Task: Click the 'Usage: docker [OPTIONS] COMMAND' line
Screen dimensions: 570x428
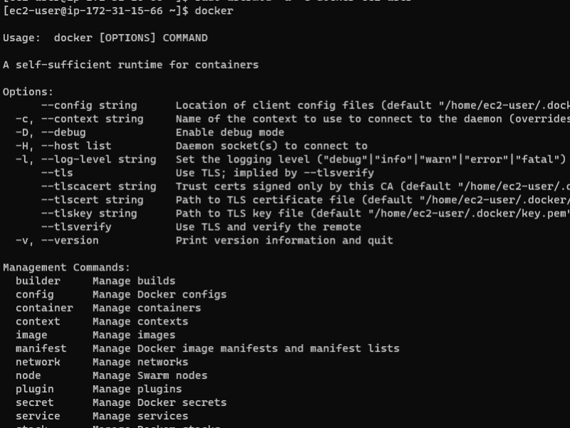Action: pyautogui.click(x=105, y=38)
